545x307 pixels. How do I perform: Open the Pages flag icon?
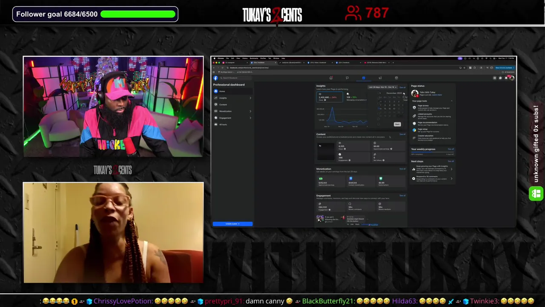pos(347,78)
